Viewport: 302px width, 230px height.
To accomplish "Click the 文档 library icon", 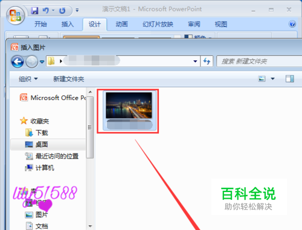I will pyautogui.click(x=30, y=226).
